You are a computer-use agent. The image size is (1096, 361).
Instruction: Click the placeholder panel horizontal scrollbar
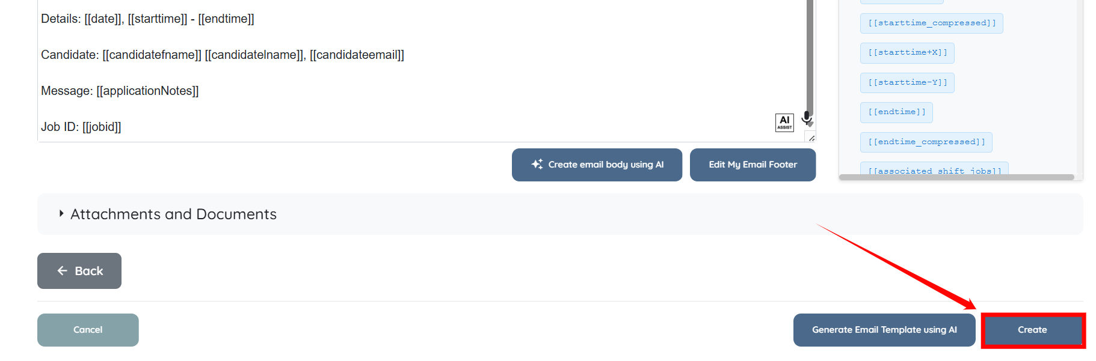tap(956, 177)
